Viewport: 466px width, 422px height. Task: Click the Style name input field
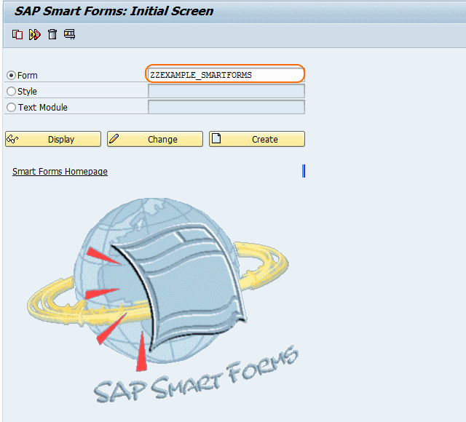(226, 91)
